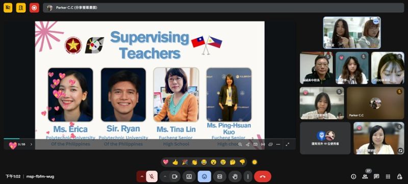
Task: Send the thumbs down reaction
Action: 242,162
